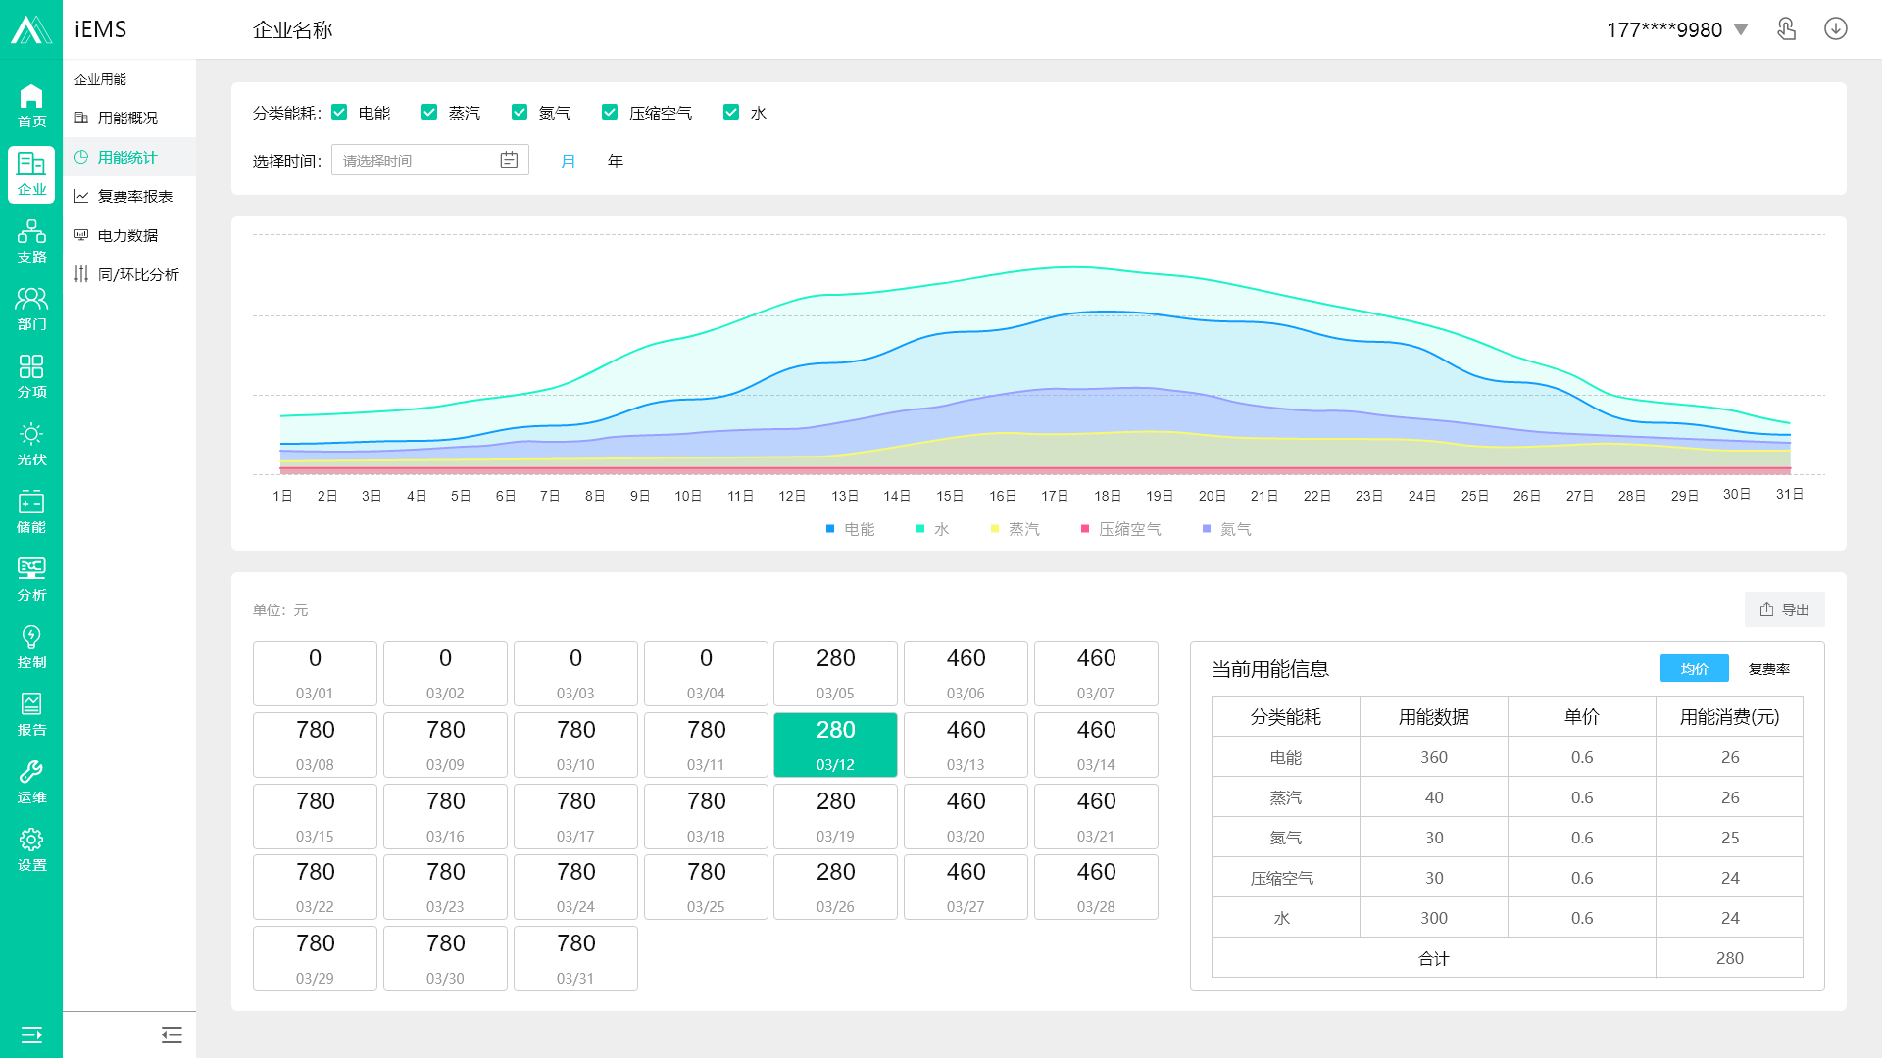Open 电力数据 menu item
This screenshot has height=1058, width=1882.
129,235
